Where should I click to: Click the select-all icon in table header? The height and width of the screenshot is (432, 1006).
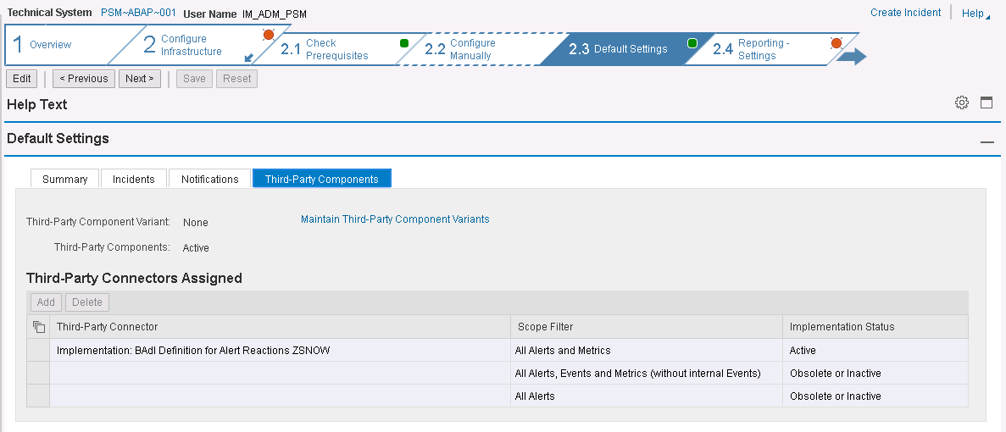click(38, 327)
